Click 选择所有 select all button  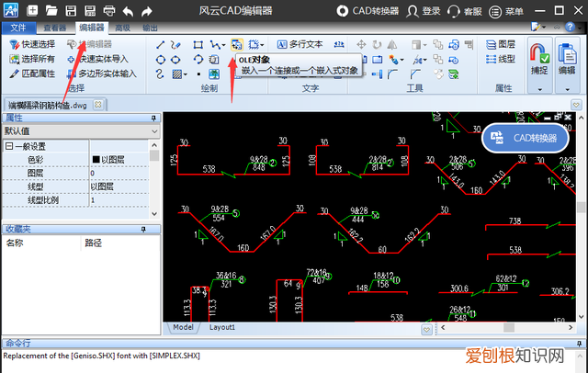point(32,59)
